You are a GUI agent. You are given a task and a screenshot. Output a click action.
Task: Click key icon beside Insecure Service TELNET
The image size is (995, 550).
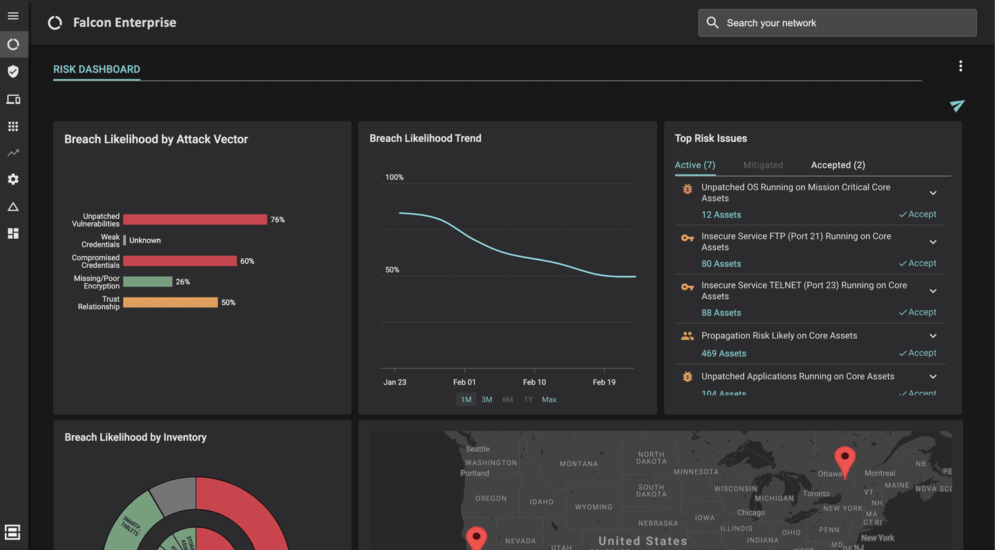tap(687, 287)
